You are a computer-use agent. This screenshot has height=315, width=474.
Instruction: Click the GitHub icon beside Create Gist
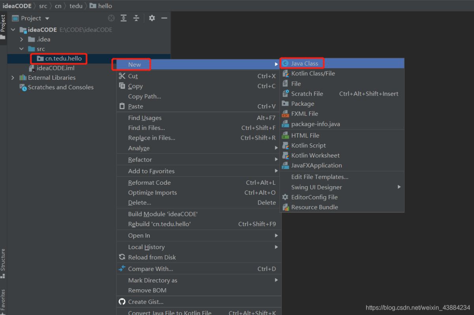click(x=122, y=302)
